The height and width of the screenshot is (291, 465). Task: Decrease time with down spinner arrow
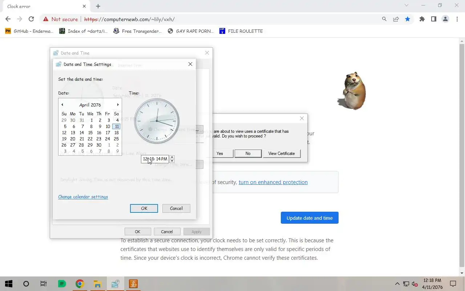(x=172, y=161)
